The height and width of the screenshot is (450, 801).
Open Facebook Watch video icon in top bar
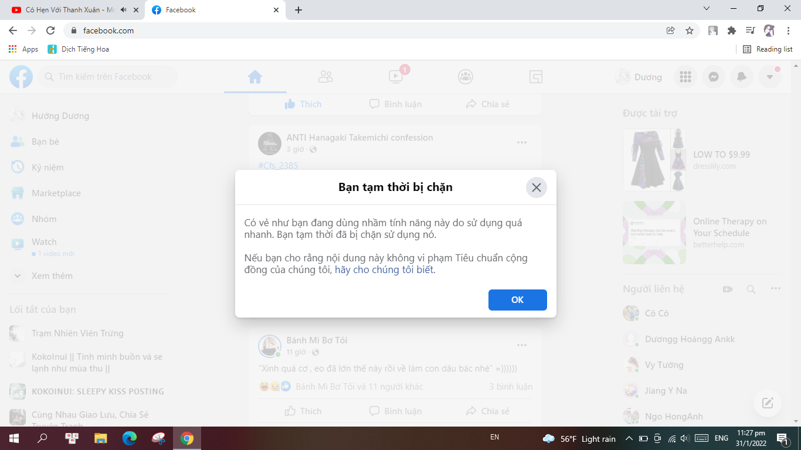point(396,76)
